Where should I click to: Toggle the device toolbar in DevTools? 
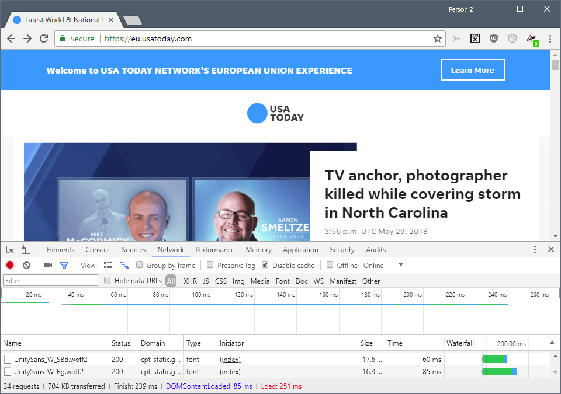click(26, 250)
